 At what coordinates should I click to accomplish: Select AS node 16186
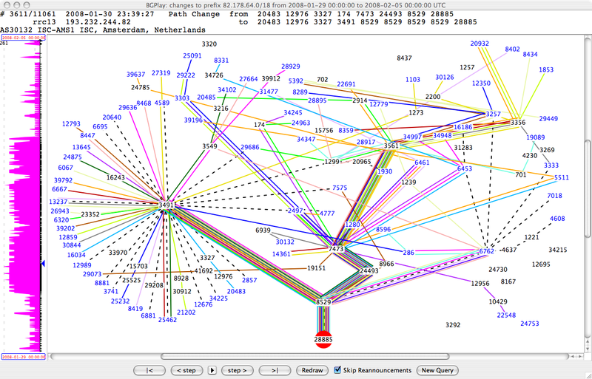[463, 127]
